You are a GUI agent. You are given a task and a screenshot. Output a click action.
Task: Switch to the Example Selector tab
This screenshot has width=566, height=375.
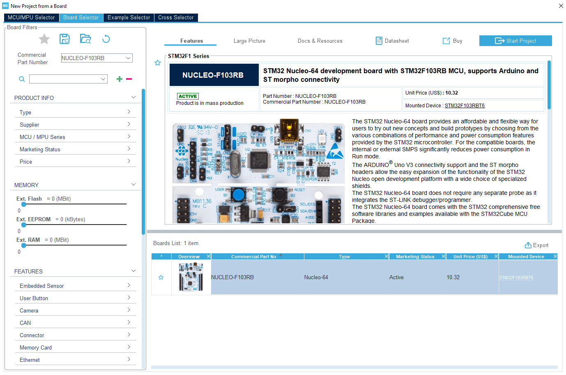[129, 18]
